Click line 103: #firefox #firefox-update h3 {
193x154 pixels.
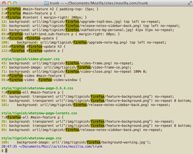click(34, 47)
